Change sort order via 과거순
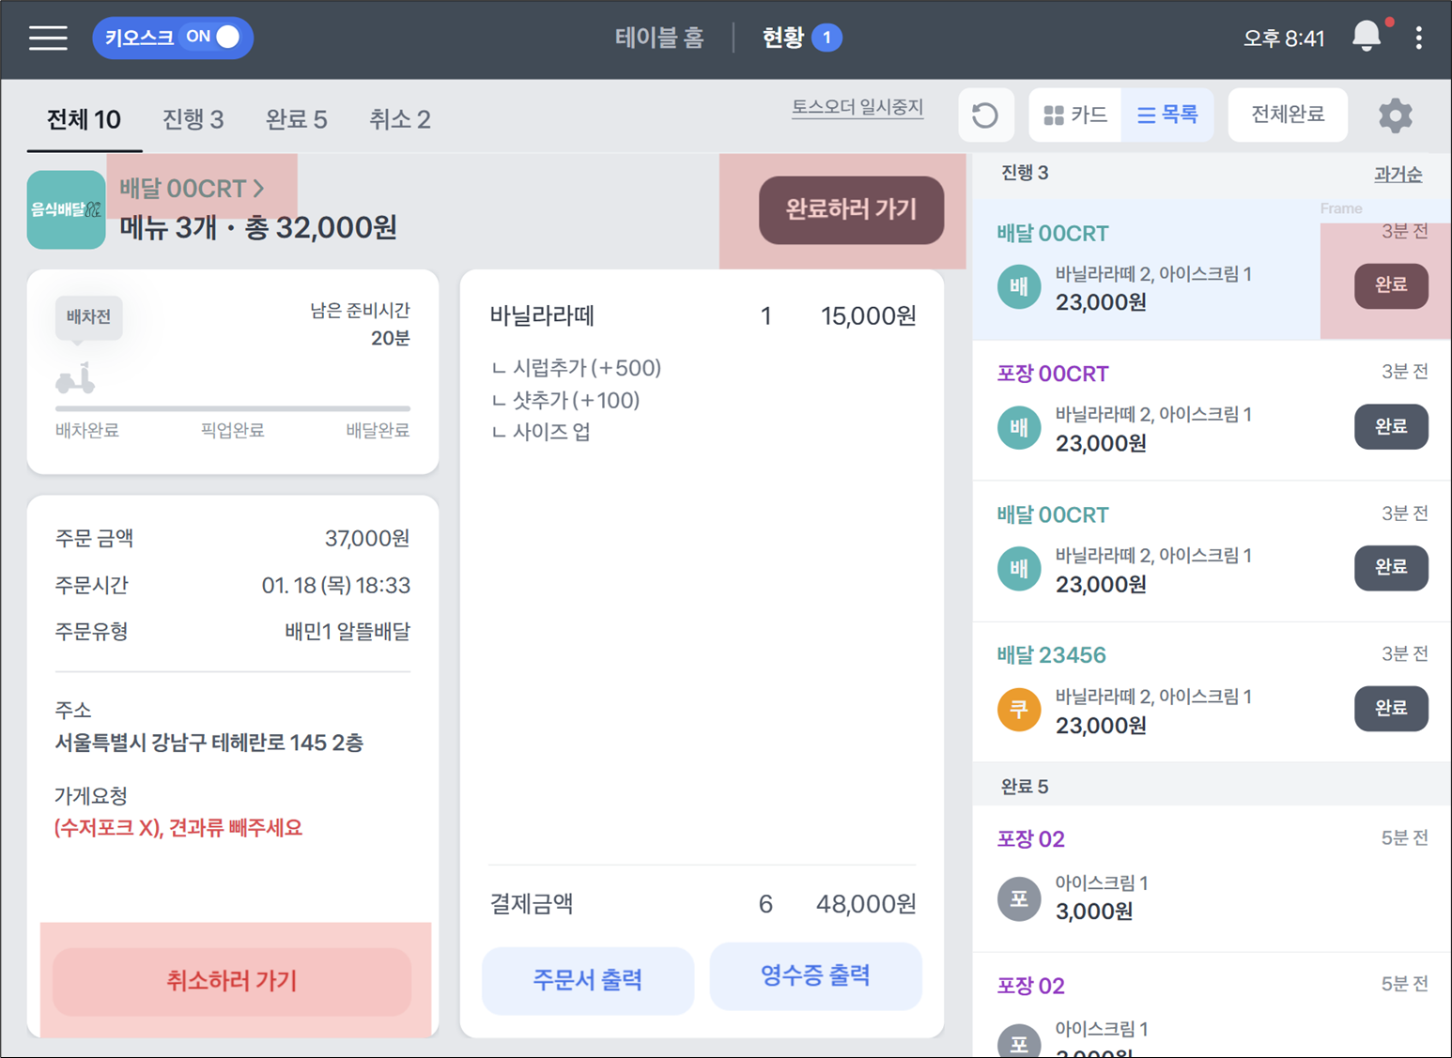 click(x=1398, y=175)
